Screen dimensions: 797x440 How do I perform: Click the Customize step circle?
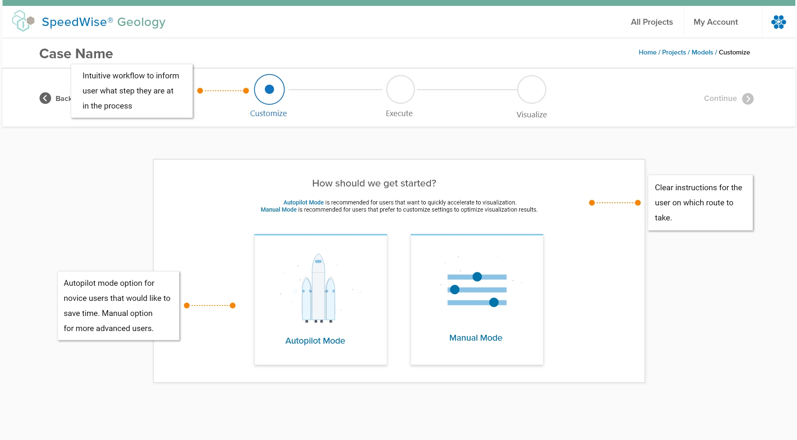[269, 89]
